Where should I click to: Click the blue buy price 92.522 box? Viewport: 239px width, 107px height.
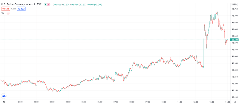pyautogui.click(x=21, y=9)
